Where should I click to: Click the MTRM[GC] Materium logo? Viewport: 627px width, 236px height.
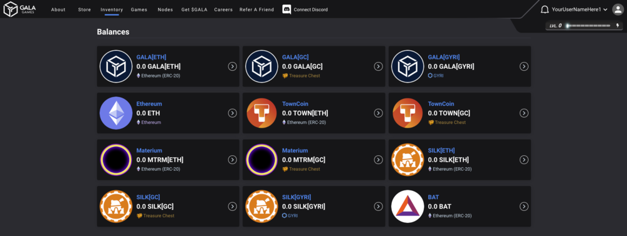click(261, 160)
